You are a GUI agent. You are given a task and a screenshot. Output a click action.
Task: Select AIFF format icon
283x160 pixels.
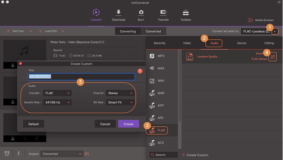pos(152,105)
